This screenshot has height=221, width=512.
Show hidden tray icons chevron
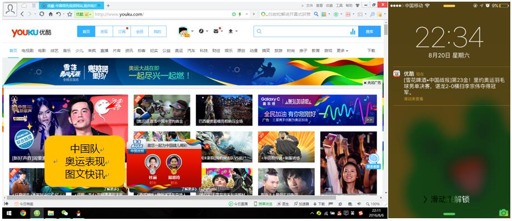pos(312,213)
